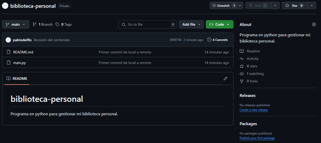Select the README tab
Screen dimensions: 321x143
17,79
